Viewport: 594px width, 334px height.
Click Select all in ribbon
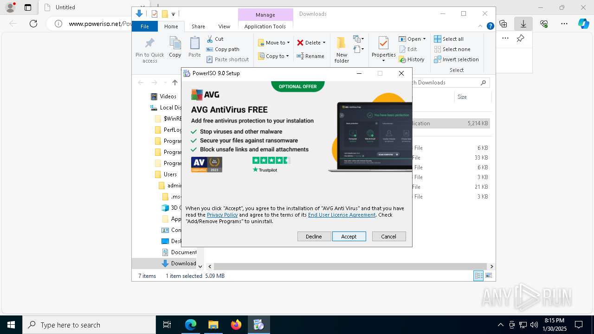point(449,39)
